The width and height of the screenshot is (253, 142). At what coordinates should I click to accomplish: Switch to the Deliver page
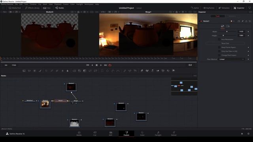point(174,133)
